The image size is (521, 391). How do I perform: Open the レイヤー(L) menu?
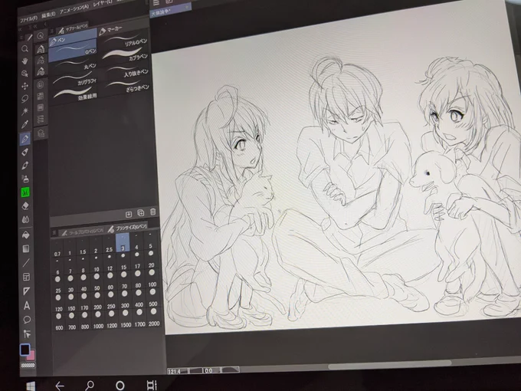(x=103, y=5)
